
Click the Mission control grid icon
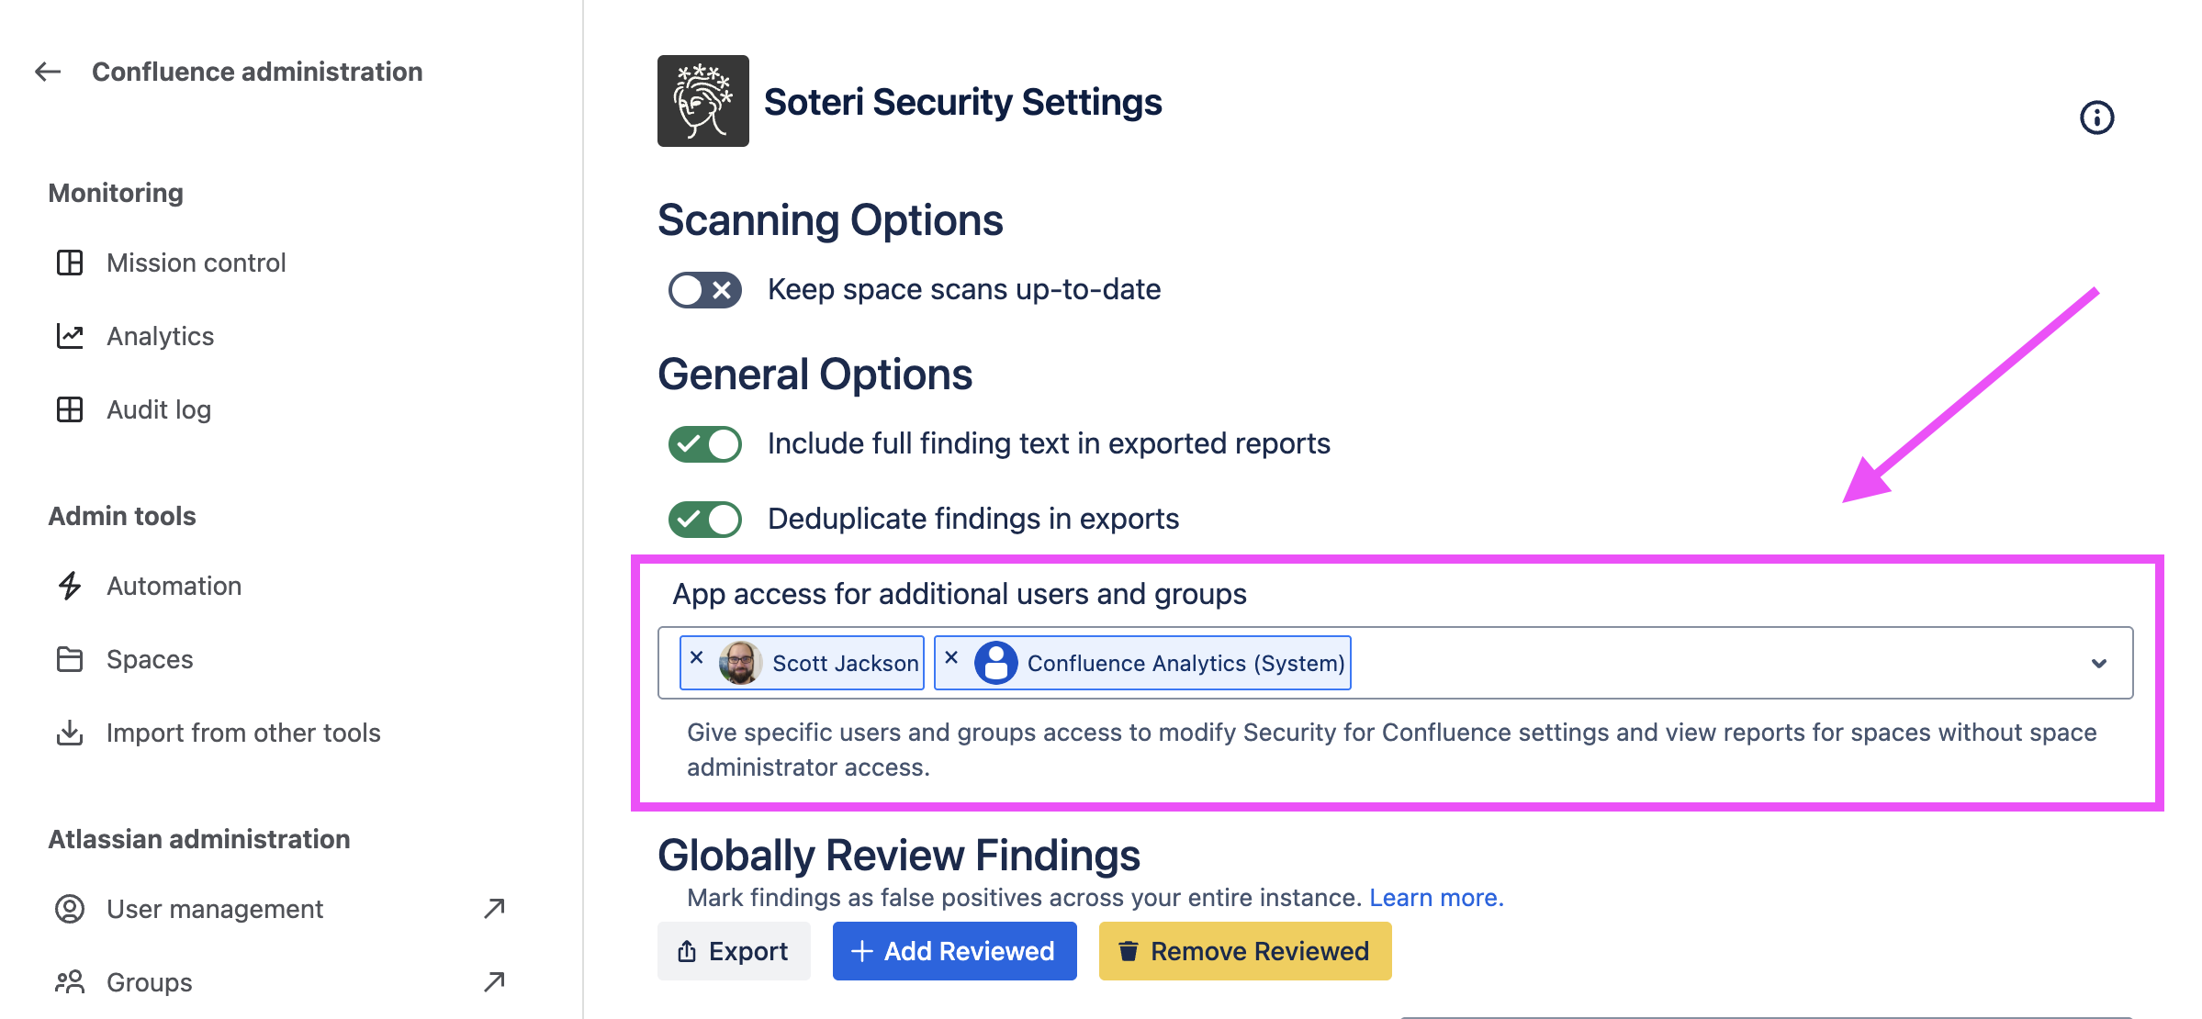point(70,263)
